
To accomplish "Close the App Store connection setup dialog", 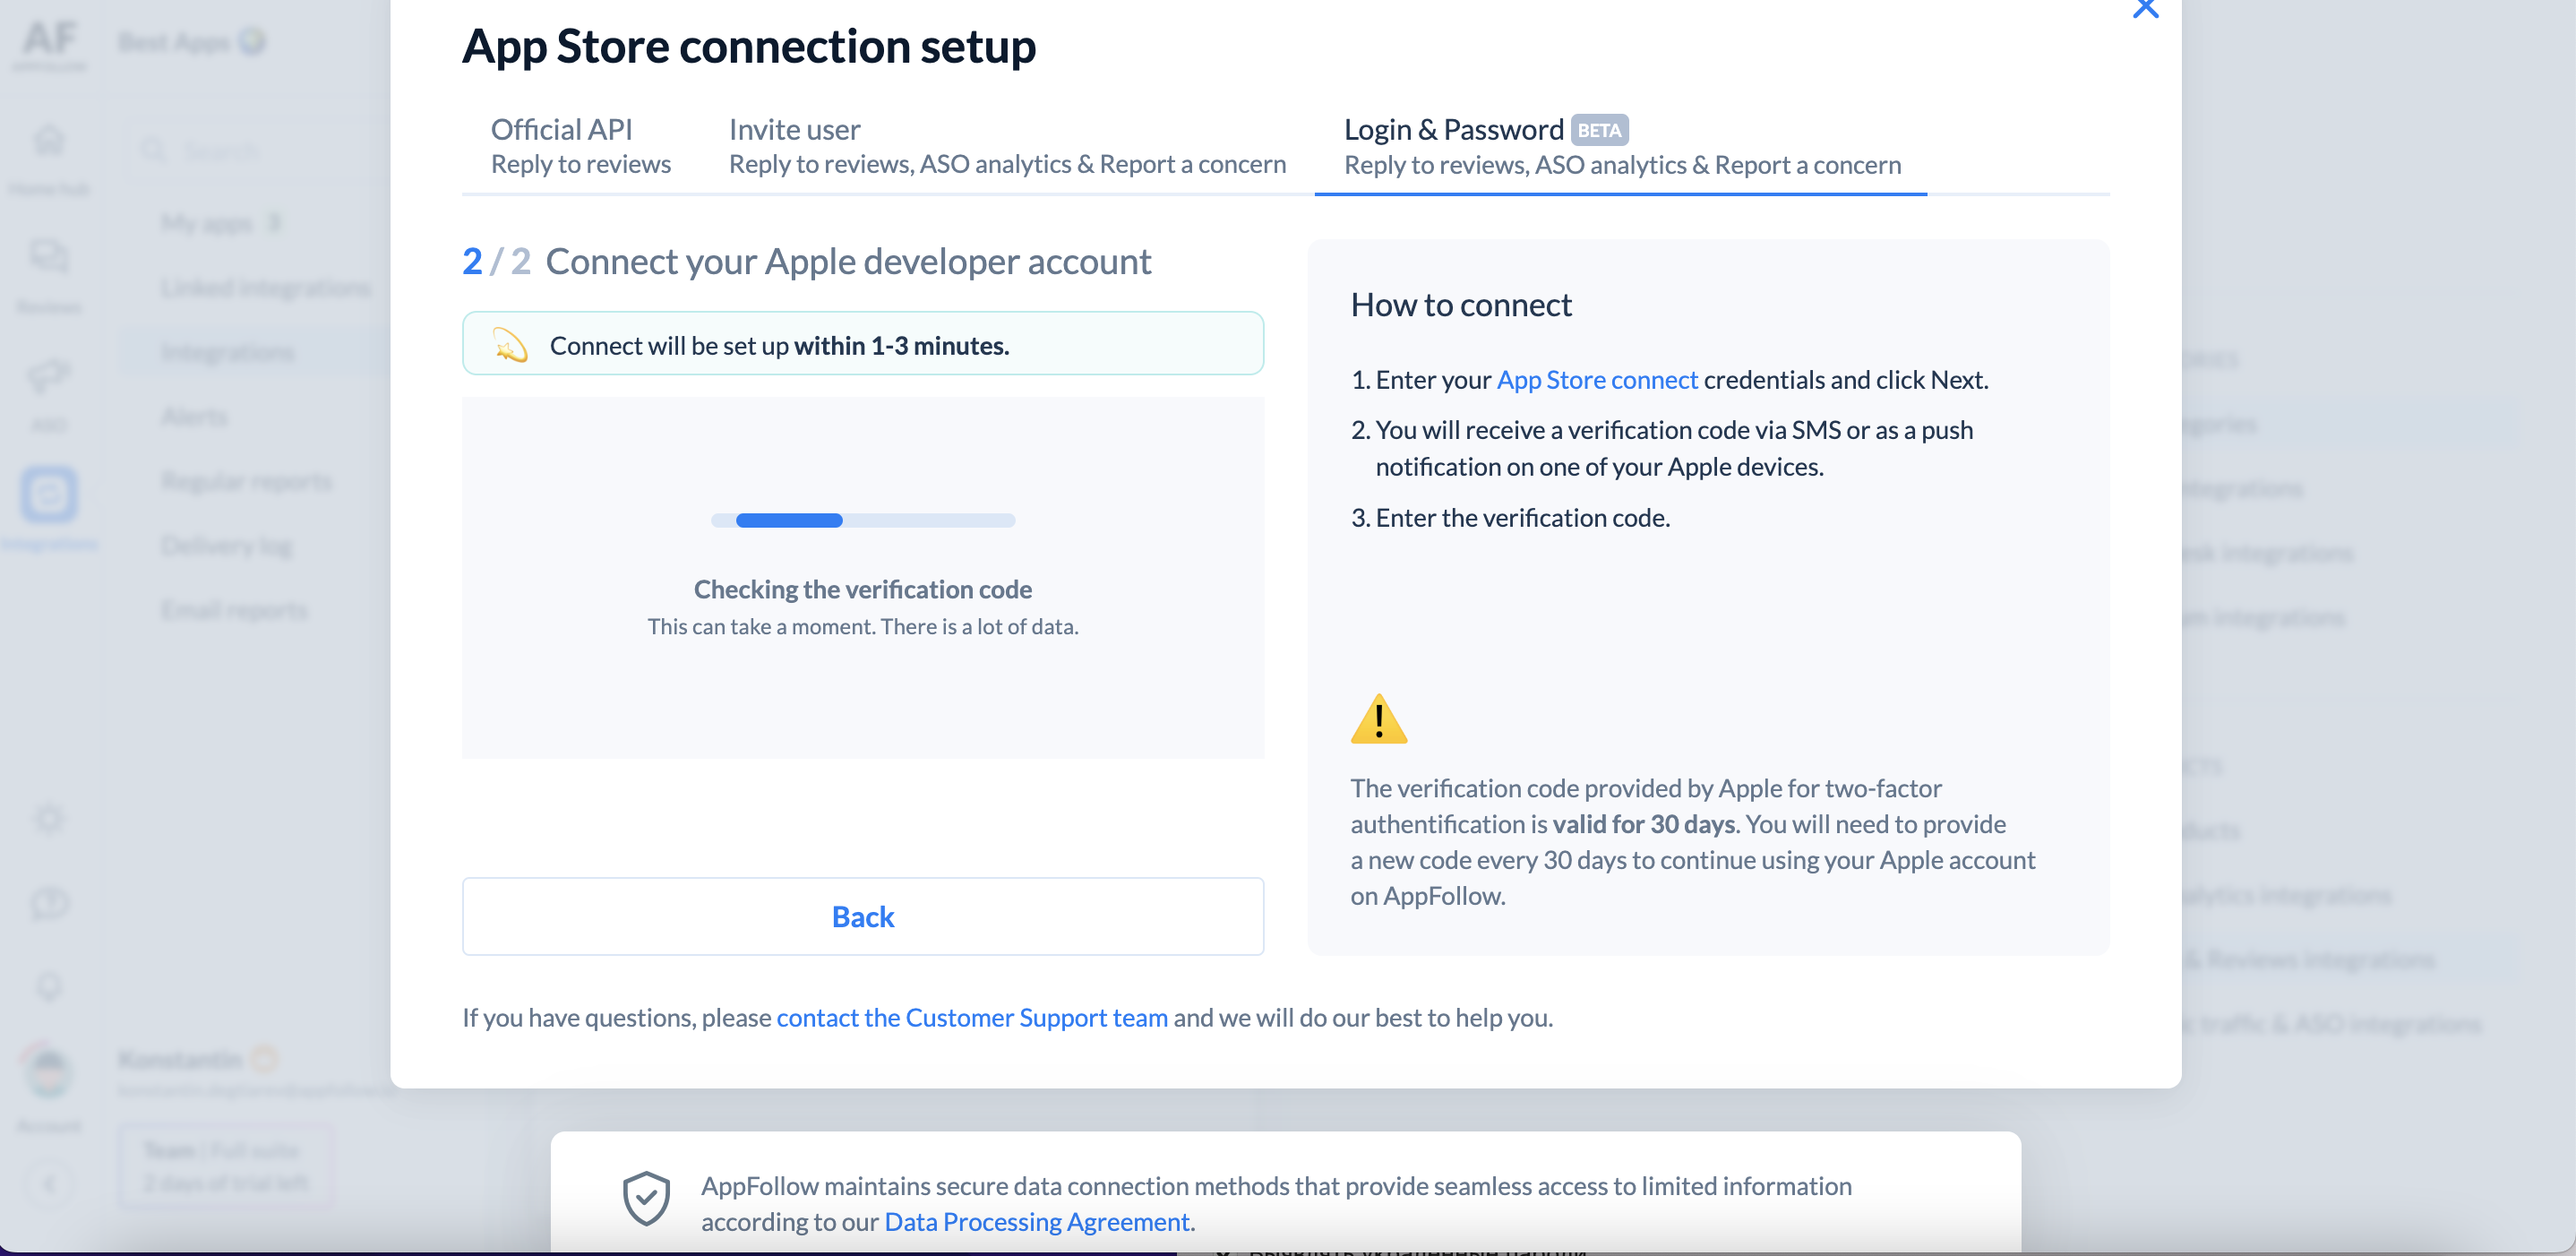I will pyautogui.click(x=2145, y=8).
